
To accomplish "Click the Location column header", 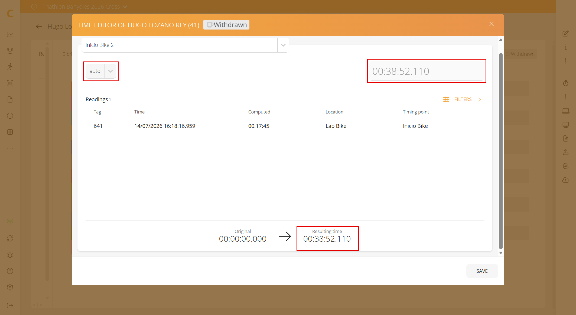I will click(x=334, y=112).
